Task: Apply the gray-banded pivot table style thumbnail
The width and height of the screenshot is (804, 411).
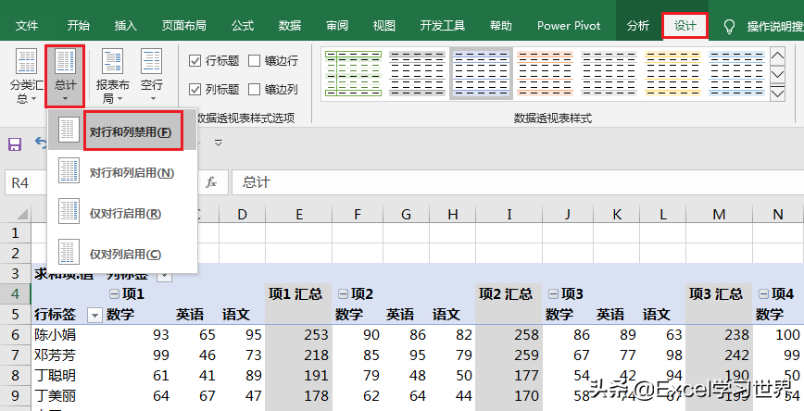Action: pos(418,73)
